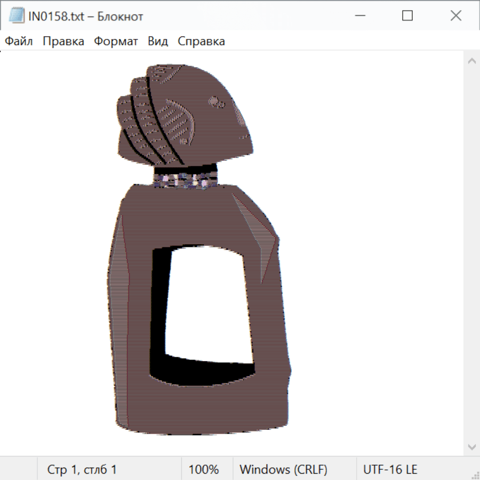Screen dimensions: 480x480
Task: Open the Формат menu
Action: (116, 42)
